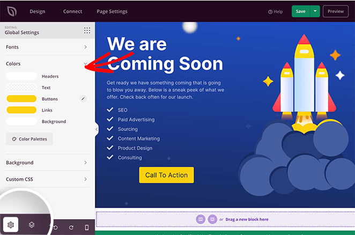Pick the Links yellow color swatch

pyautogui.click(x=21, y=110)
